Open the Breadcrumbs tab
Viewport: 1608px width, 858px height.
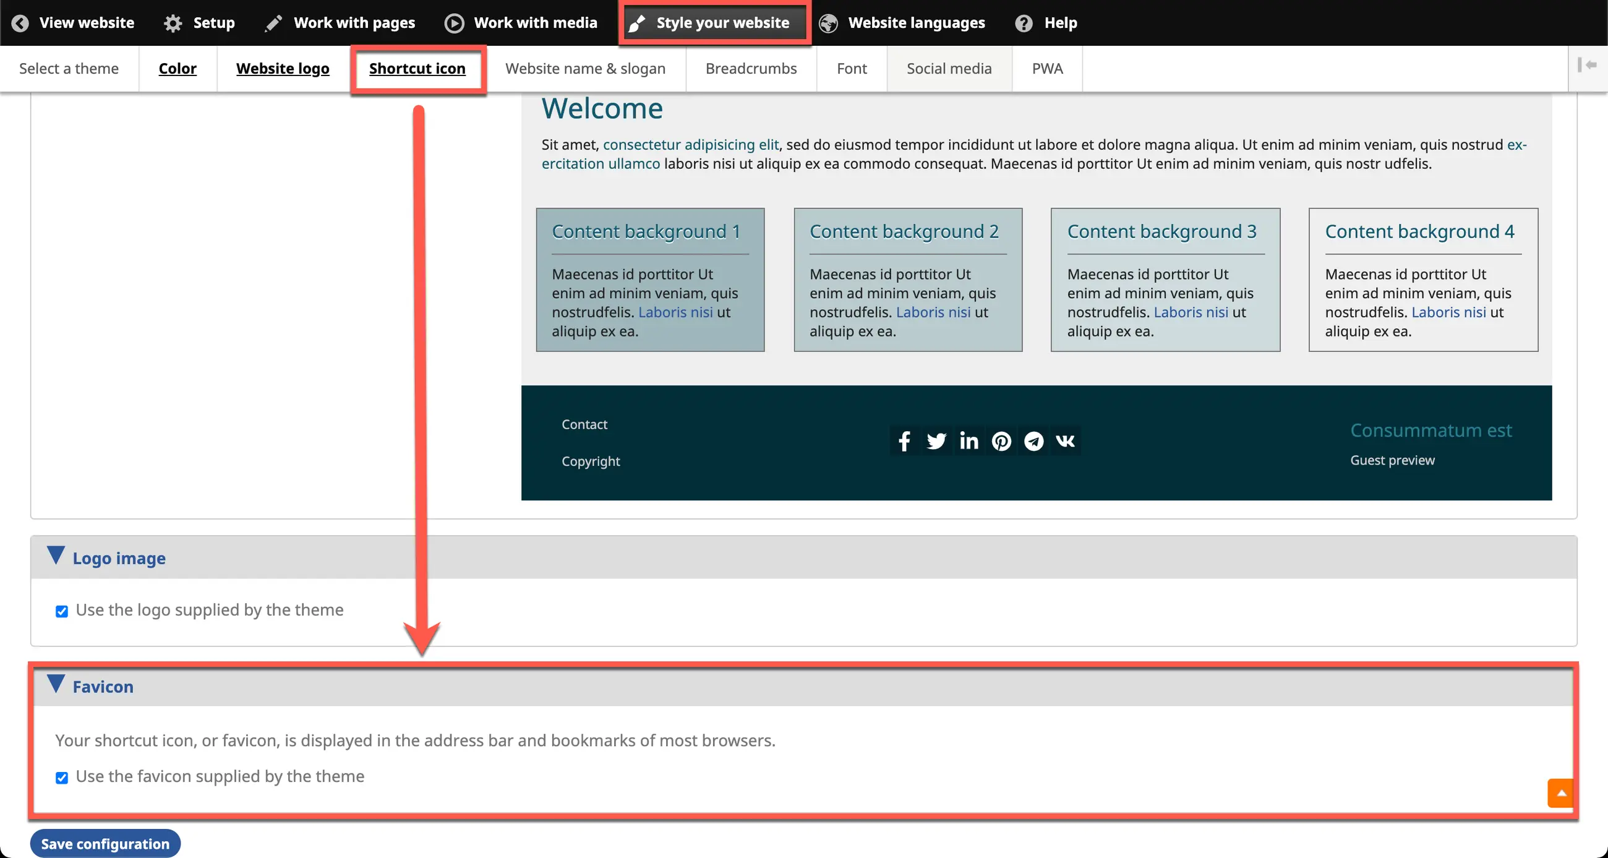pos(751,69)
